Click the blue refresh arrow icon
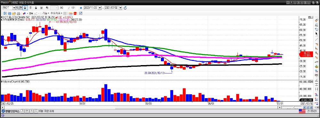 coord(125,8)
